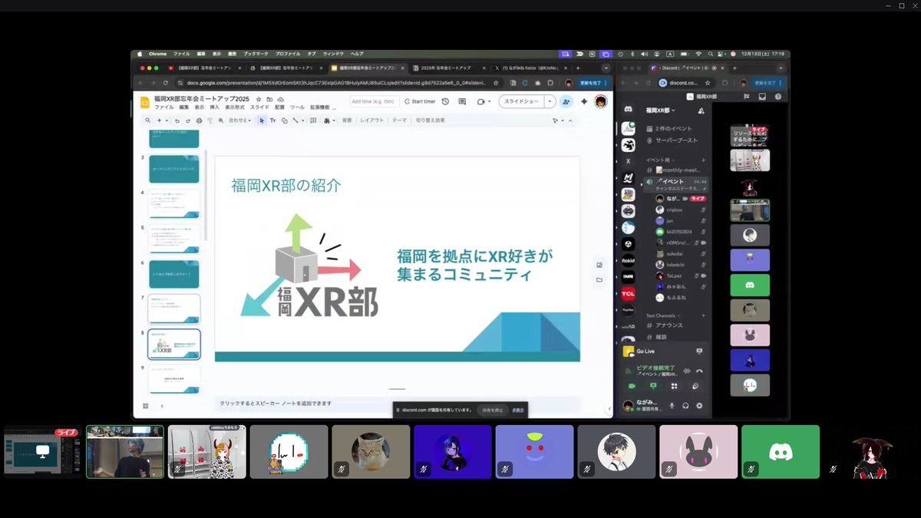Open the line tool dropdown arrow
The image size is (921, 518).
pos(303,120)
